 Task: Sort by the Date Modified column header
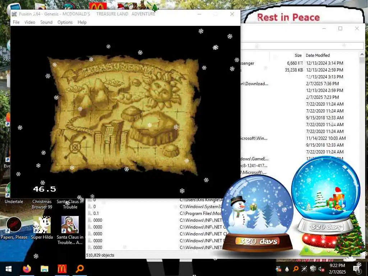point(318,55)
